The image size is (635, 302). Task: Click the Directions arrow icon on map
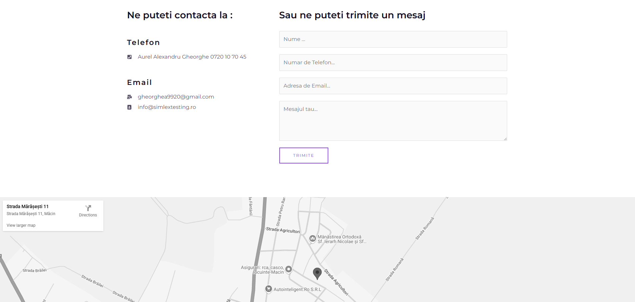coord(88,208)
